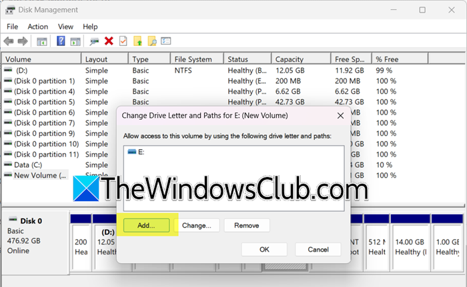The image size is (467, 287).
Task: Click the Add... button
Action: (146, 226)
